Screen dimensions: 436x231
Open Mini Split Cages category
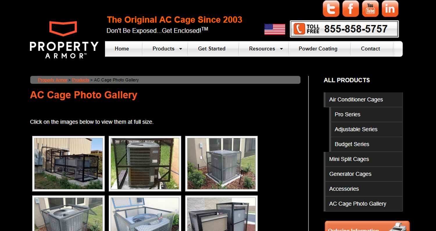tap(363, 159)
